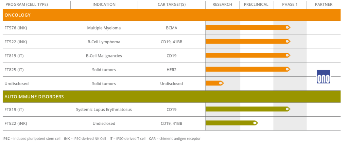Click the Lupus FT819 progress bar arrow tip
The height and width of the screenshot is (142, 348).
point(288,109)
